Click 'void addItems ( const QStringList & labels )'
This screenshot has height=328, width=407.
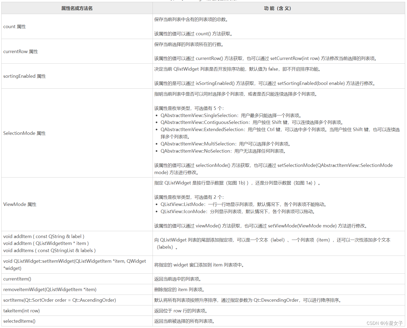[x=50, y=251]
